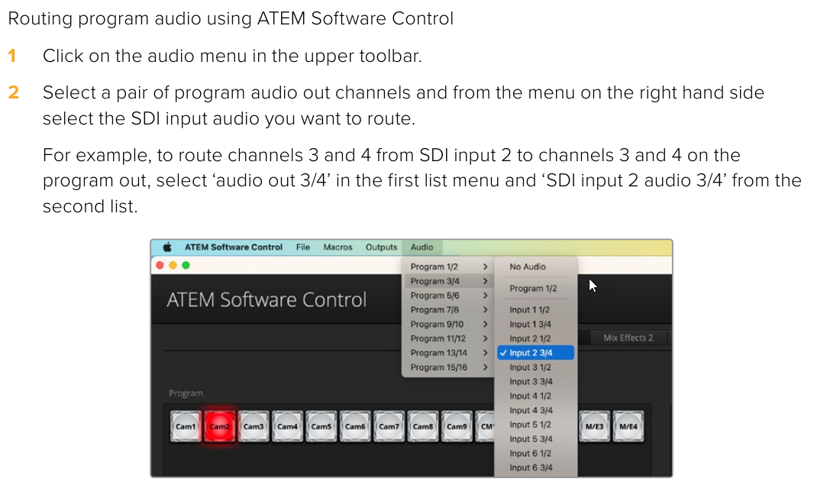Select Input 3 3/4 audio source
814x498 pixels.
click(x=536, y=382)
